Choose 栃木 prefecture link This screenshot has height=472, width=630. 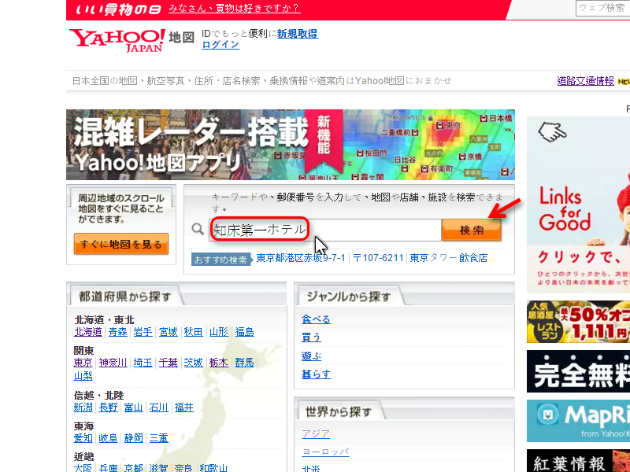(x=219, y=363)
